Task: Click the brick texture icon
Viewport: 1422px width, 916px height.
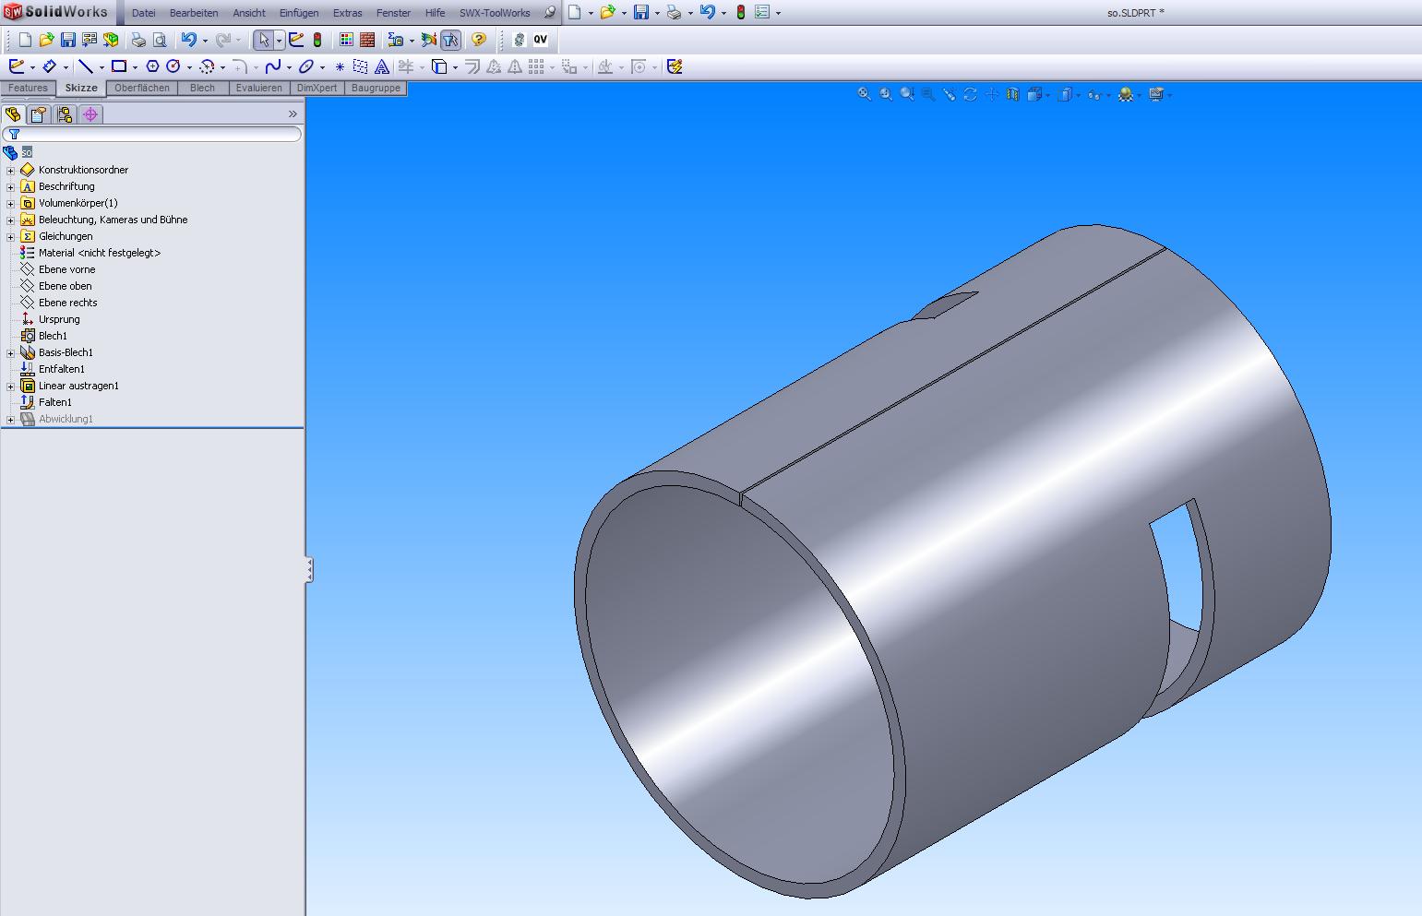Action: [367, 40]
